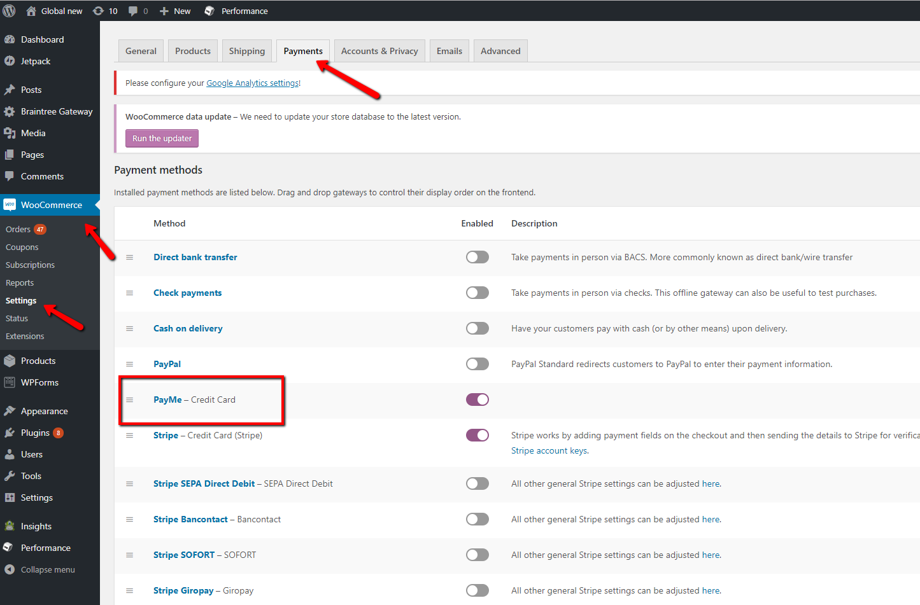Screen dimensions: 920x605
Task: Disable the PayMe Credit Card toggle
Action: tap(477, 400)
